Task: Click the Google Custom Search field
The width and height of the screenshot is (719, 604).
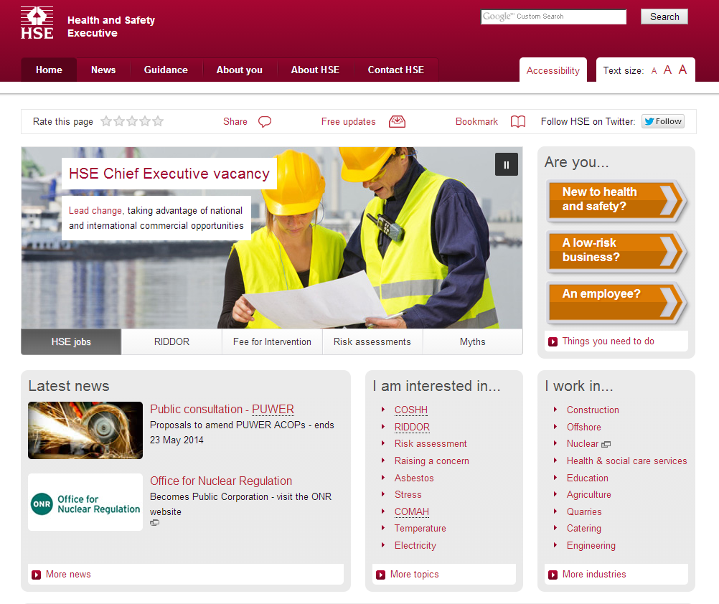Action: 553,16
